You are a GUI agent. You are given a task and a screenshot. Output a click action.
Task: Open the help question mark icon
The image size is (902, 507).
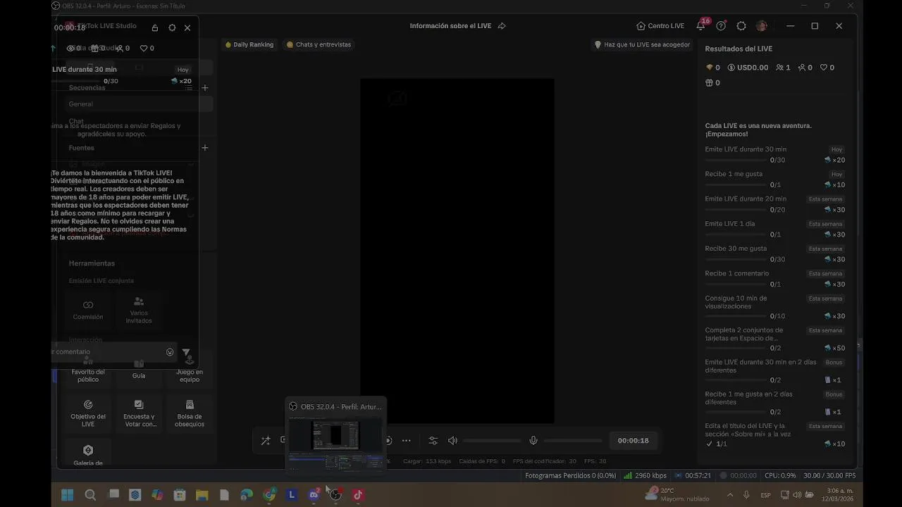point(721,26)
